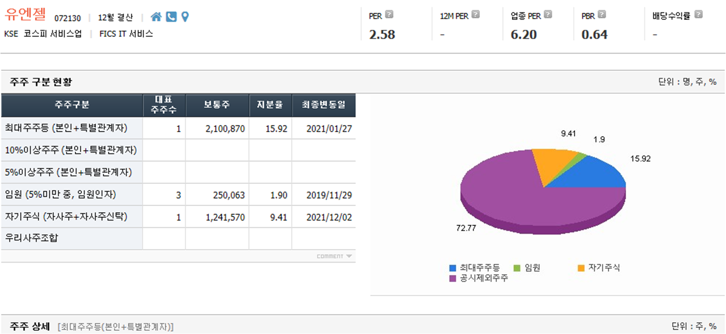Select the 10%이상주주 row label
This screenshot has width=726, height=334.
point(70,150)
